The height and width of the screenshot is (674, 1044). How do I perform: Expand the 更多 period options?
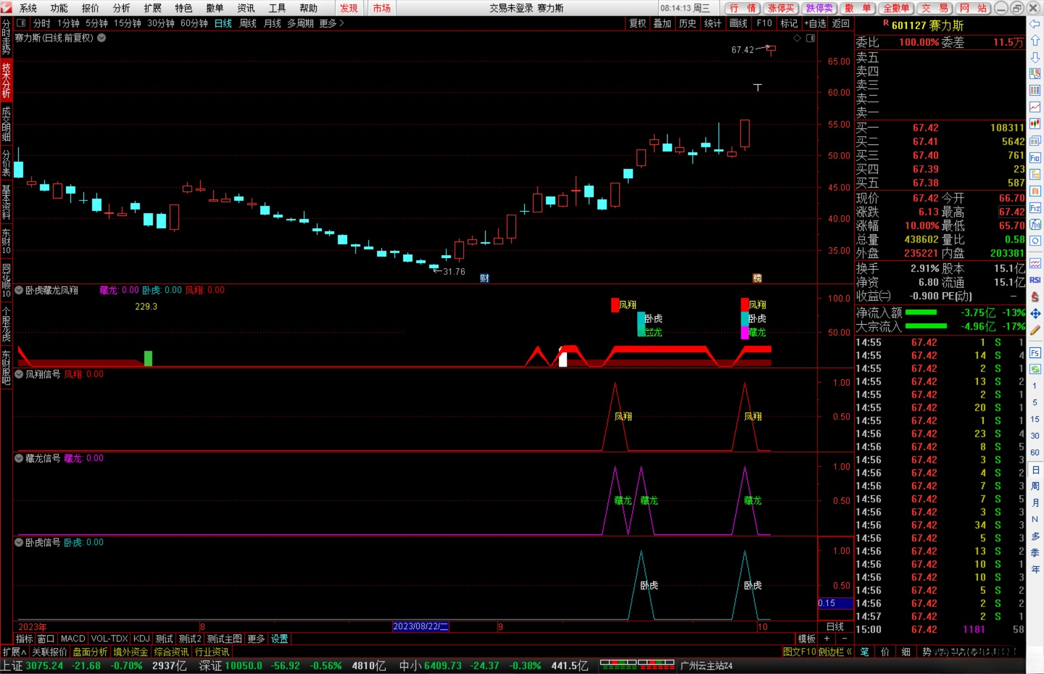click(x=332, y=23)
